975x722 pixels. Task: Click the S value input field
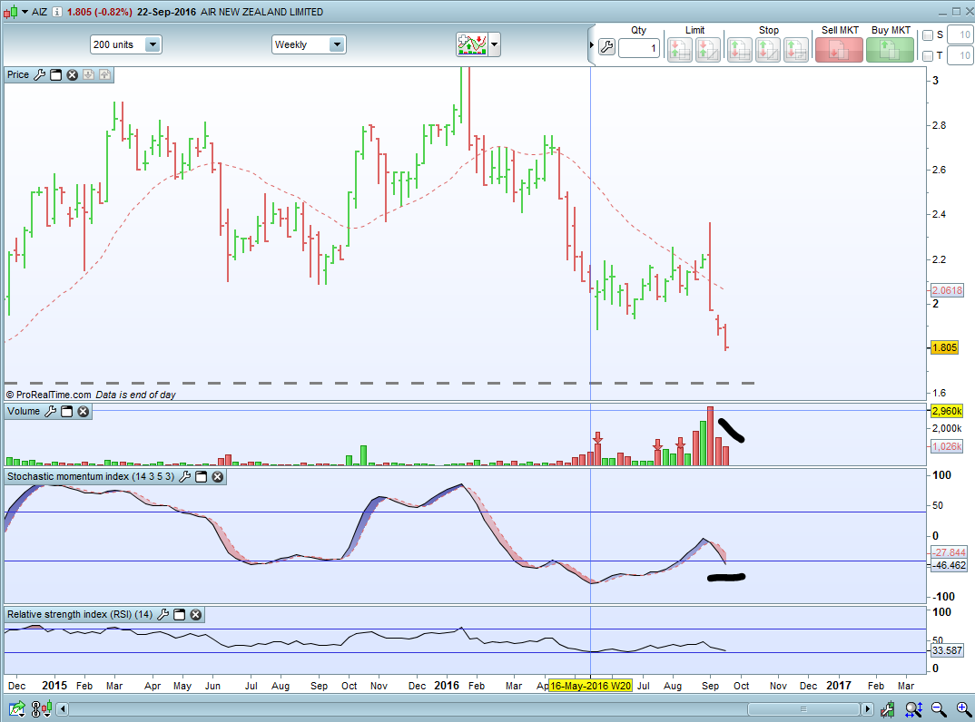[x=960, y=35]
